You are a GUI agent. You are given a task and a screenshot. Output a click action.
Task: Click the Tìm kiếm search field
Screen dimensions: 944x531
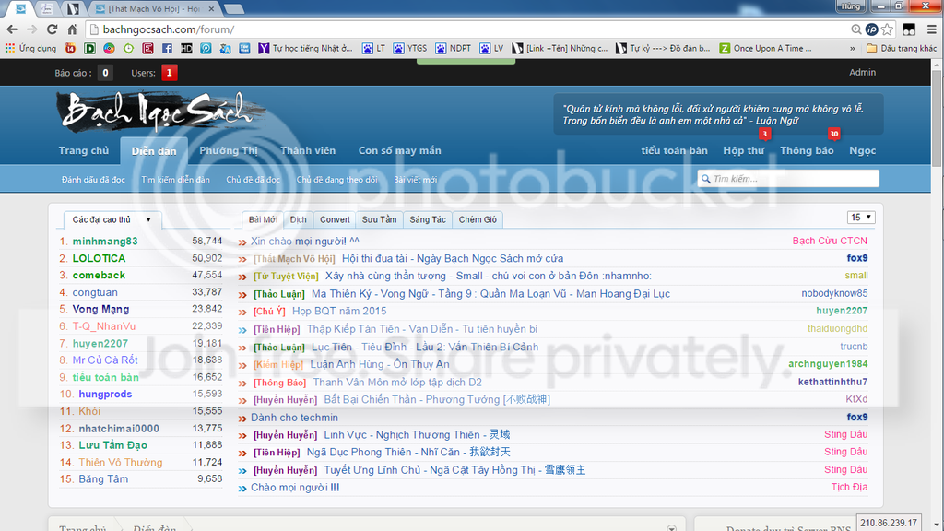(x=793, y=179)
